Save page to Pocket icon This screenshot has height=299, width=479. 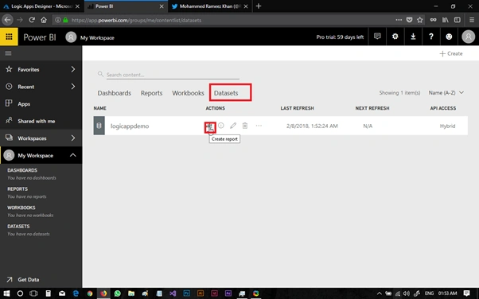[409, 20]
